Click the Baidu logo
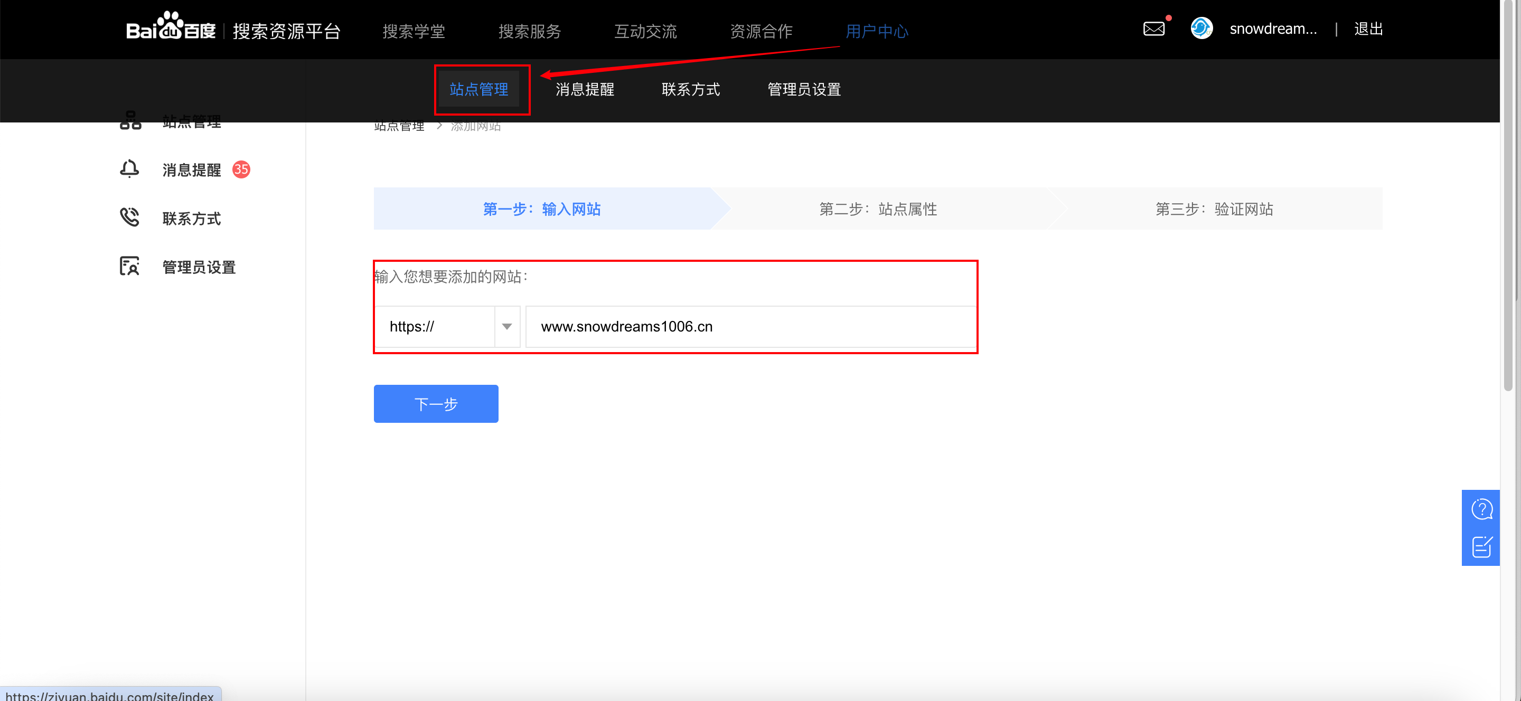 (x=171, y=28)
